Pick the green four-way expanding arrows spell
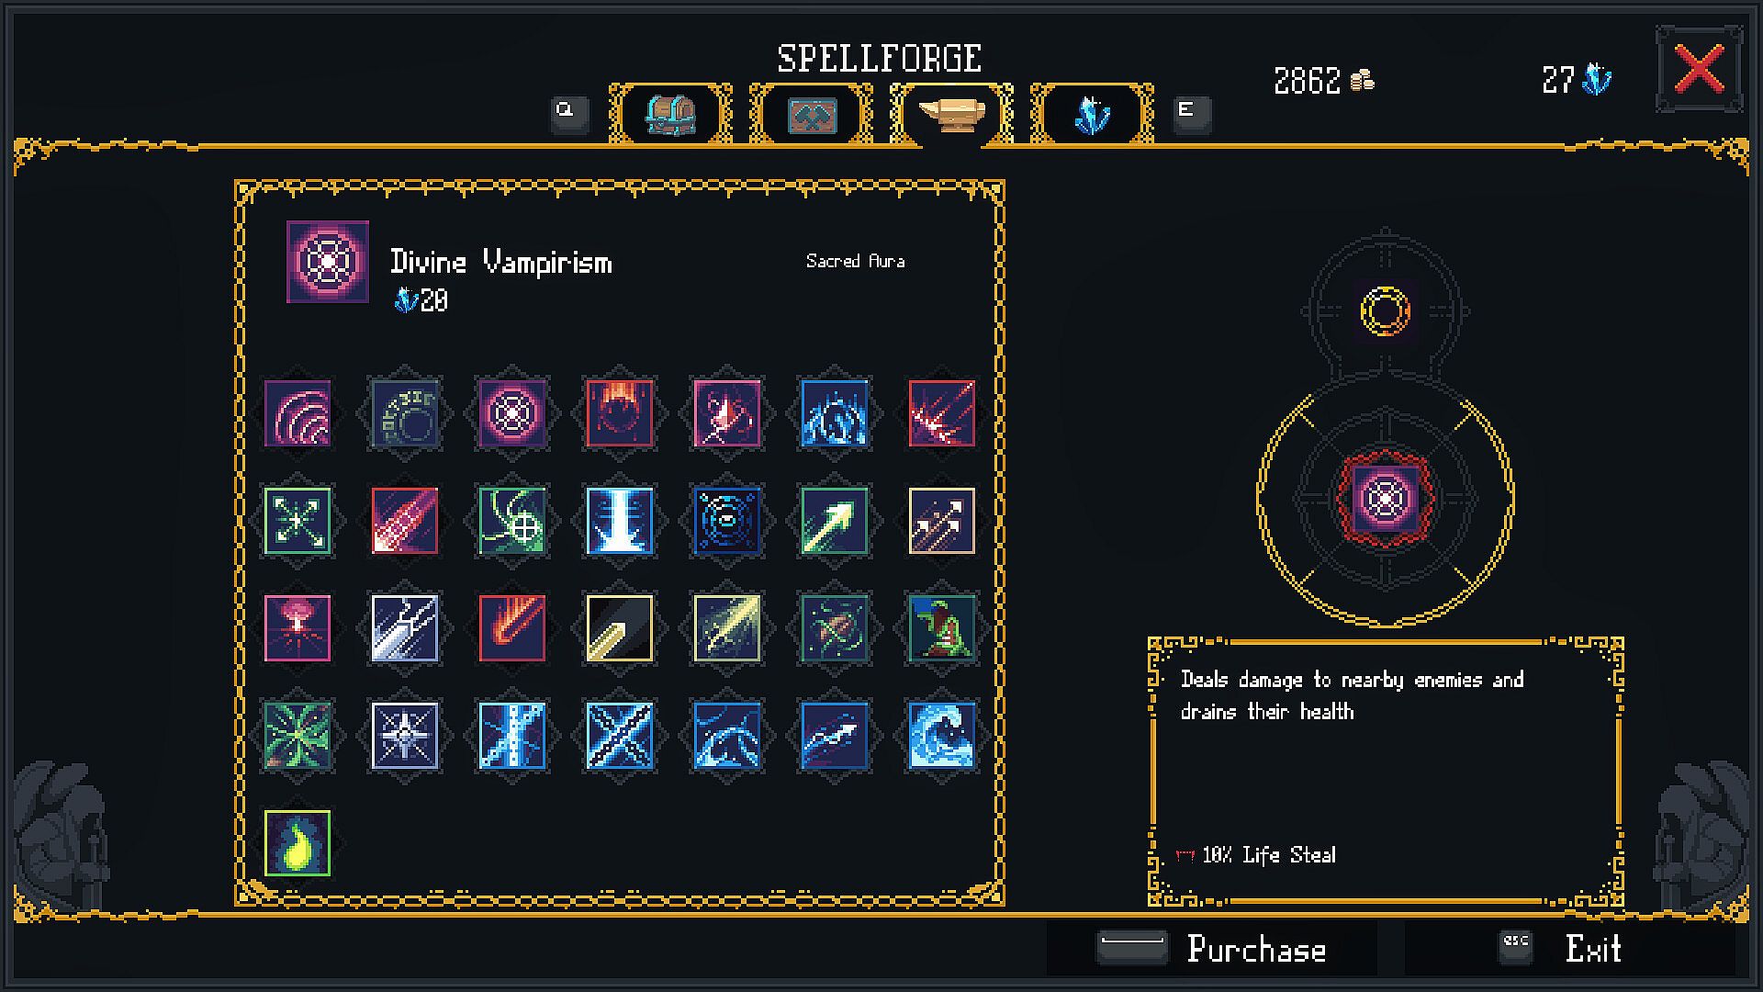 pos(298,521)
